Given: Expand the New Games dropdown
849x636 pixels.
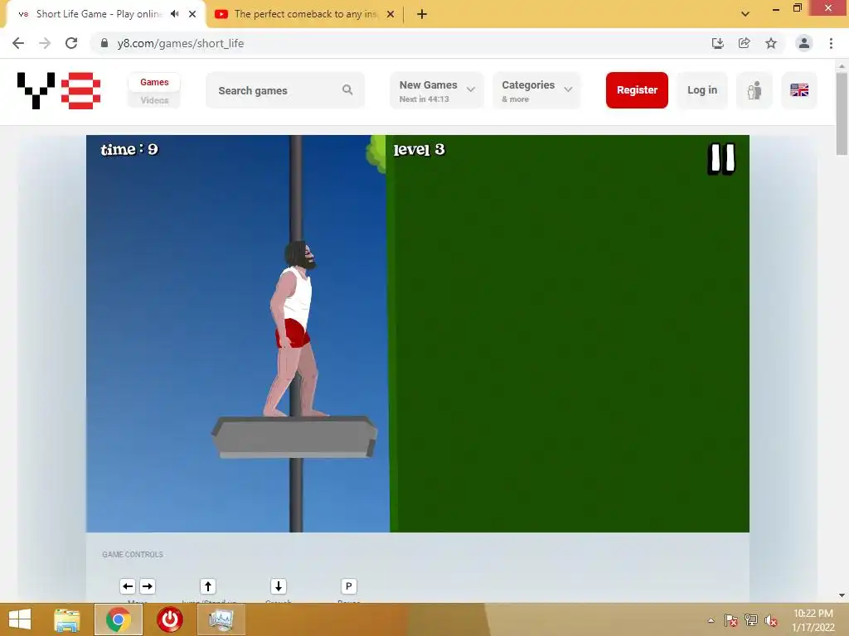Looking at the screenshot, I should pos(436,90).
